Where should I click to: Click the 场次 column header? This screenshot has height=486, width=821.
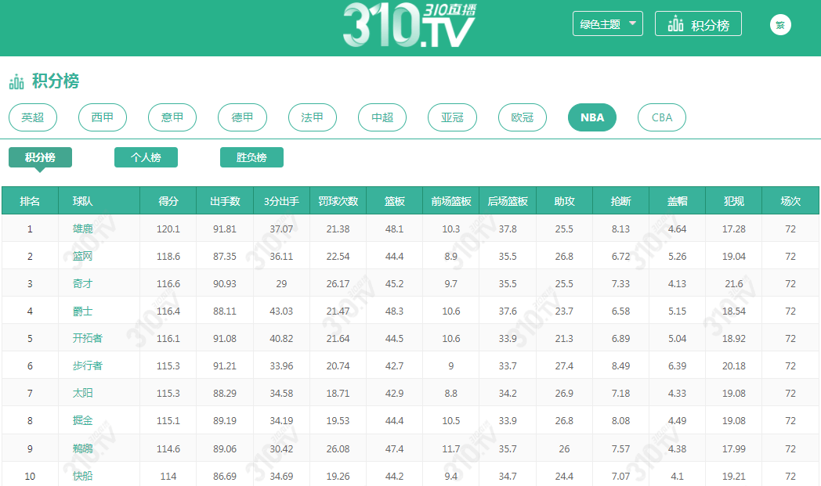click(x=790, y=201)
